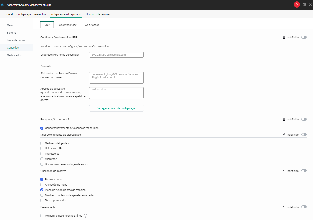Screen dimensions: 313x220
Task: Check the Microfone checkbox
Action: click(x=42, y=159)
